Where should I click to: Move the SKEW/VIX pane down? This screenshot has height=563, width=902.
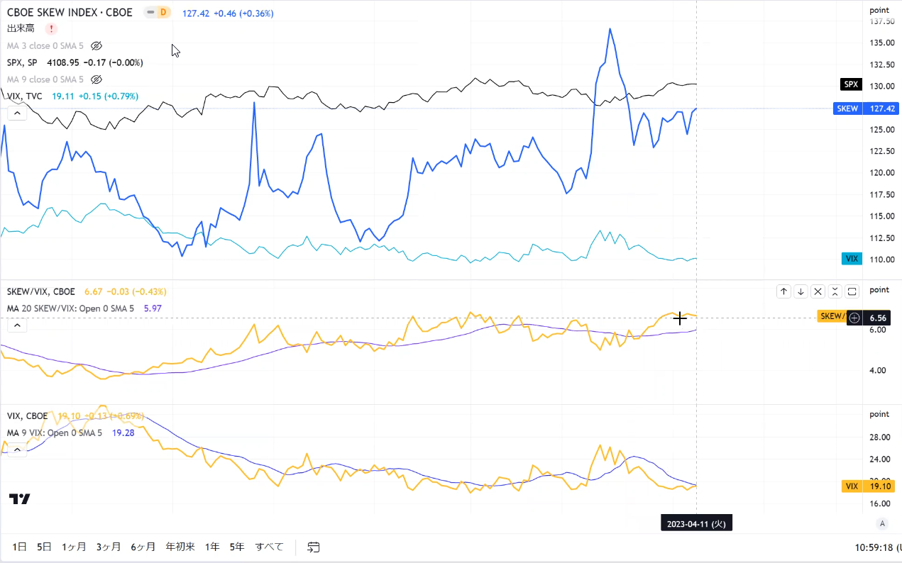click(801, 291)
